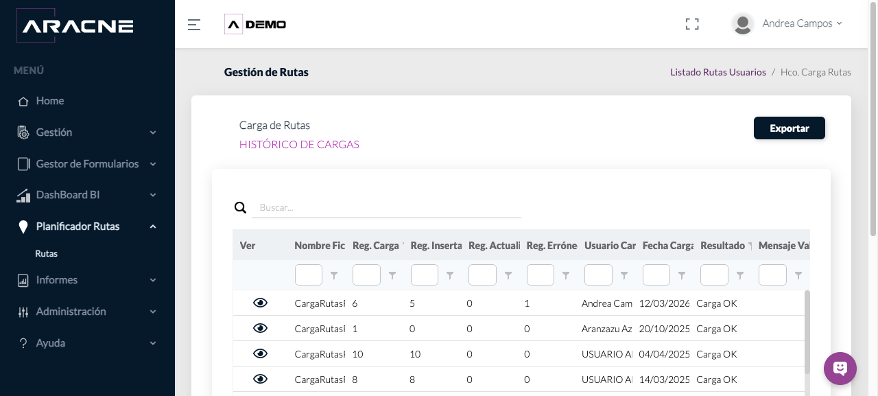Open filter funnel for Reg. Insertados column

click(450, 275)
